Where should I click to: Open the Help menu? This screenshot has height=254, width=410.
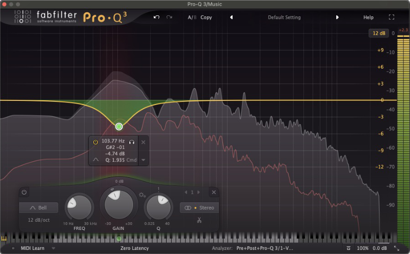point(368,17)
